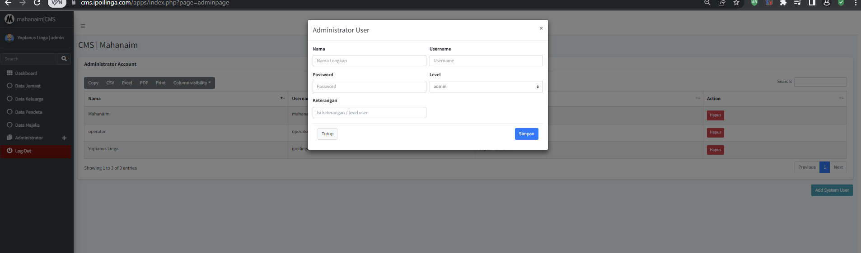Focus the table Search input
The height and width of the screenshot is (253, 861).
[820, 82]
